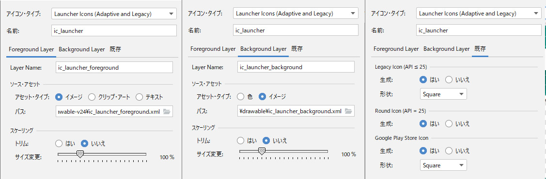Set Google Play Store Icon 生成 to はい
The width and height of the screenshot is (546, 179).
[423, 151]
